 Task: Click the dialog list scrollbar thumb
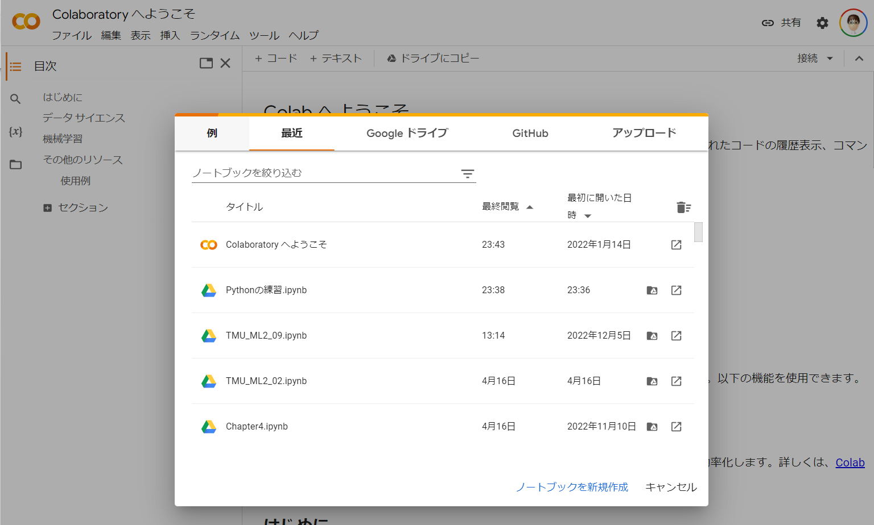coord(699,232)
